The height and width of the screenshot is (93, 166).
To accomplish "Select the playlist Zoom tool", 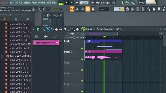I will 73,29.
